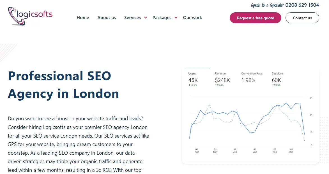Screen dimensions: 329x174
Task: Click the Users green up-arrow 17.7% indicator
Action: (189, 85)
